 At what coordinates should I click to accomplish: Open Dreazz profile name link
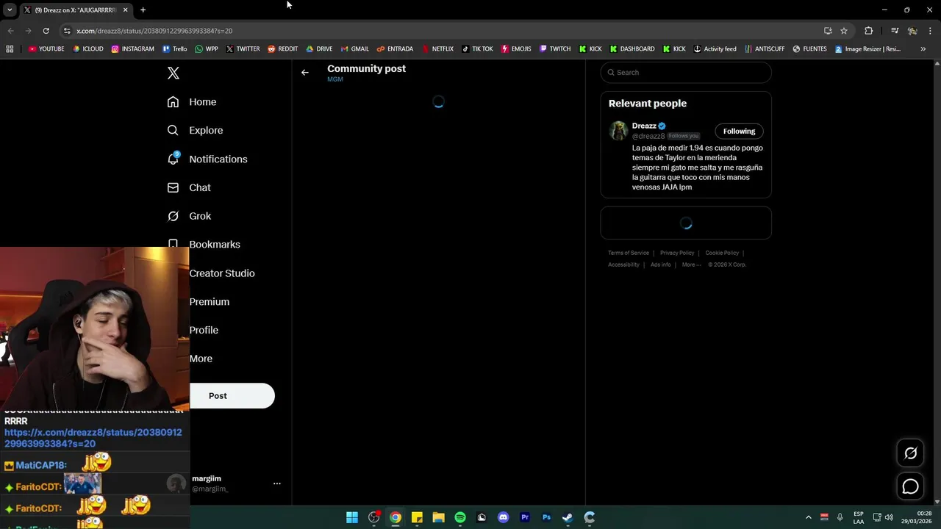point(644,126)
